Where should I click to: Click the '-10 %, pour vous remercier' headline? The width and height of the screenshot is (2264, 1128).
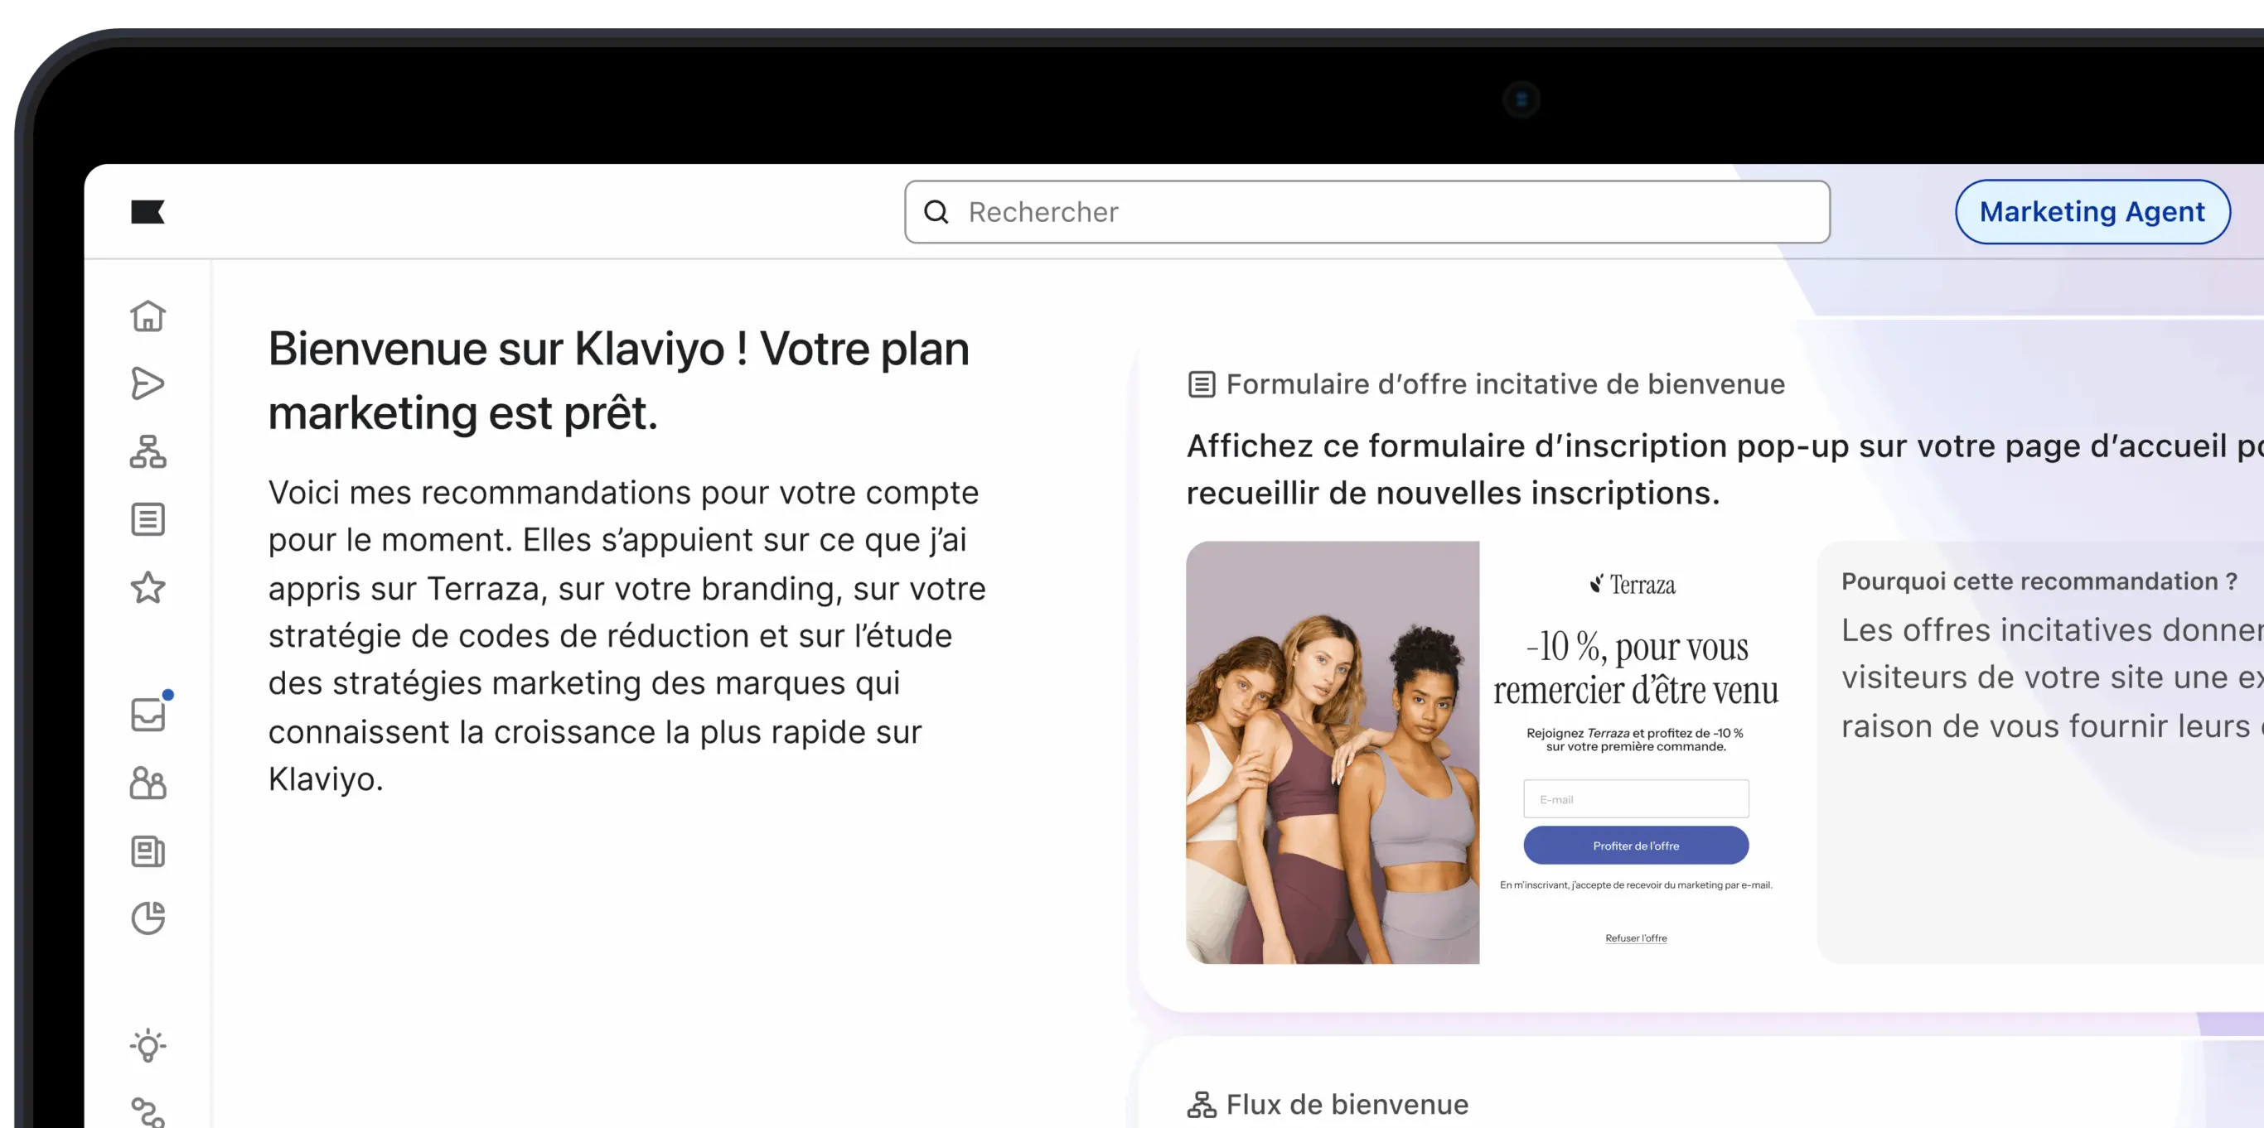click(1636, 668)
